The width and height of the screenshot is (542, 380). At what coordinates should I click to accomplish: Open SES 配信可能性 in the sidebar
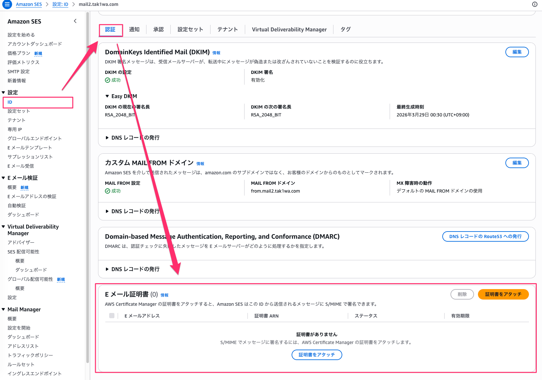tap(24, 251)
